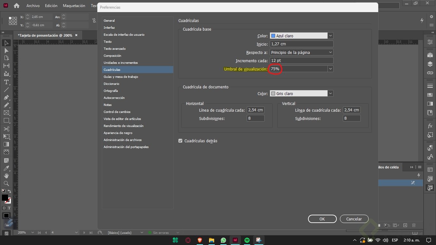Screen dimensions: 436x245
Task: Select the Selection (arrow) tool
Action: click(6, 43)
